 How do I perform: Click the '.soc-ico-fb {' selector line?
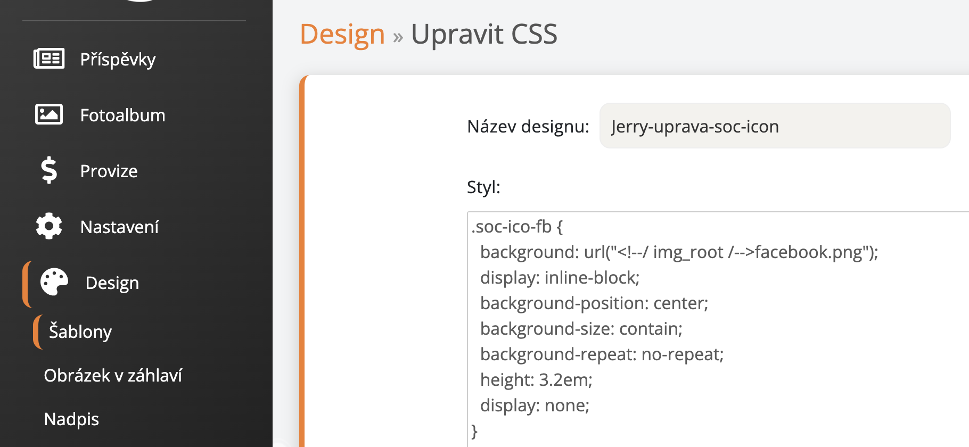(x=517, y=227)
